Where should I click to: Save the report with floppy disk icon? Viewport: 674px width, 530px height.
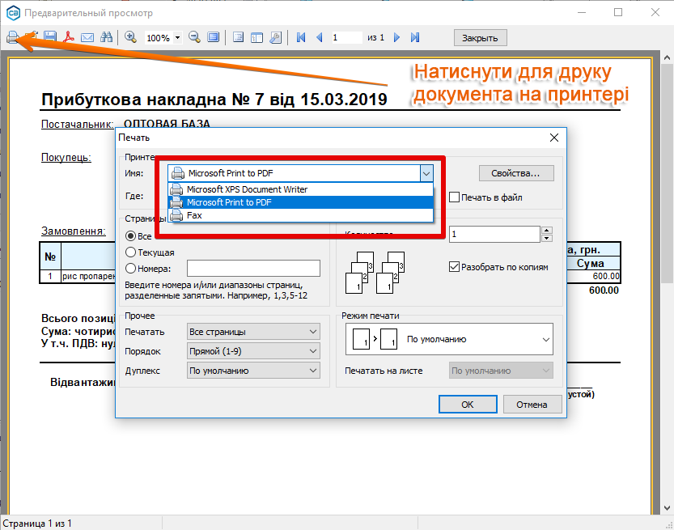[50, 37]
